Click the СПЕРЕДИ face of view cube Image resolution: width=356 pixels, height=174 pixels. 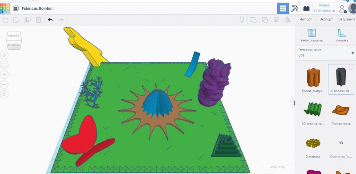coord(14,45)
